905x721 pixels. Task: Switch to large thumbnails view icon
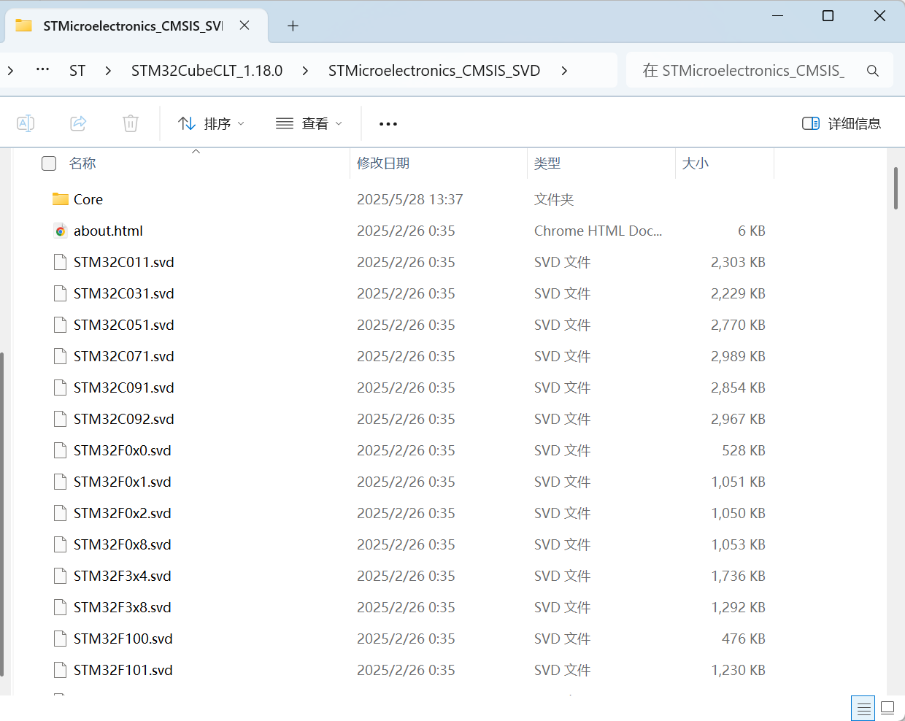click(x=888, y=708)
